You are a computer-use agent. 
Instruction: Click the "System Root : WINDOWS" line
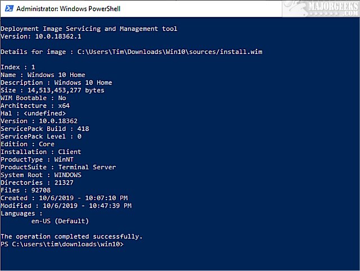pyautogui.click(x=41, y=175)
